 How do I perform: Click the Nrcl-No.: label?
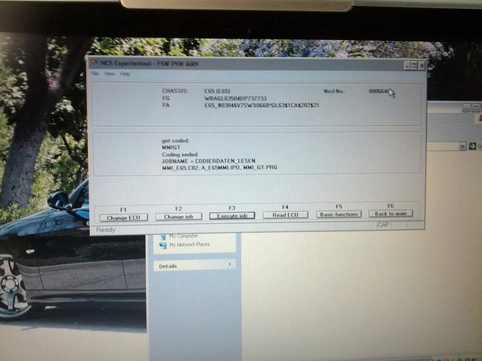(335, 91)
